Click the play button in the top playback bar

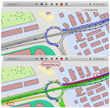pyautogui.click(x=46, y=4)
